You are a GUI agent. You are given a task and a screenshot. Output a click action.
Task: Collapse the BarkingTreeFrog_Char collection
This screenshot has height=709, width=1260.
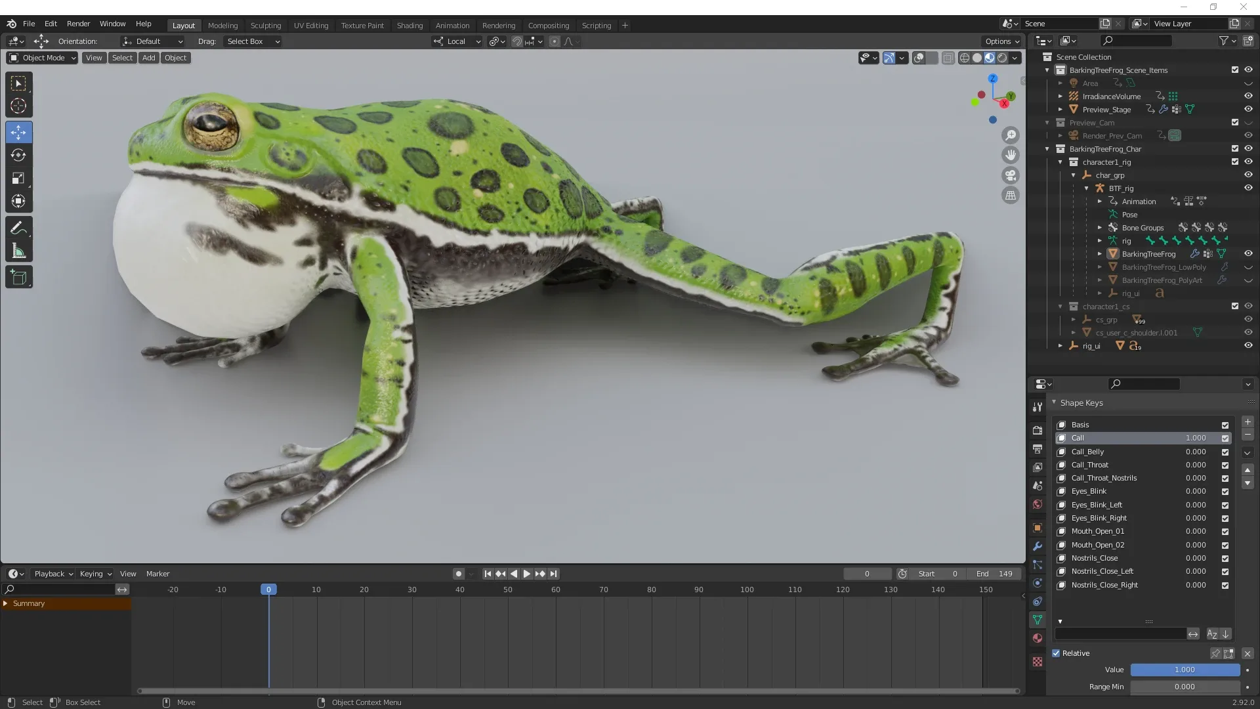coord(1047,149)
